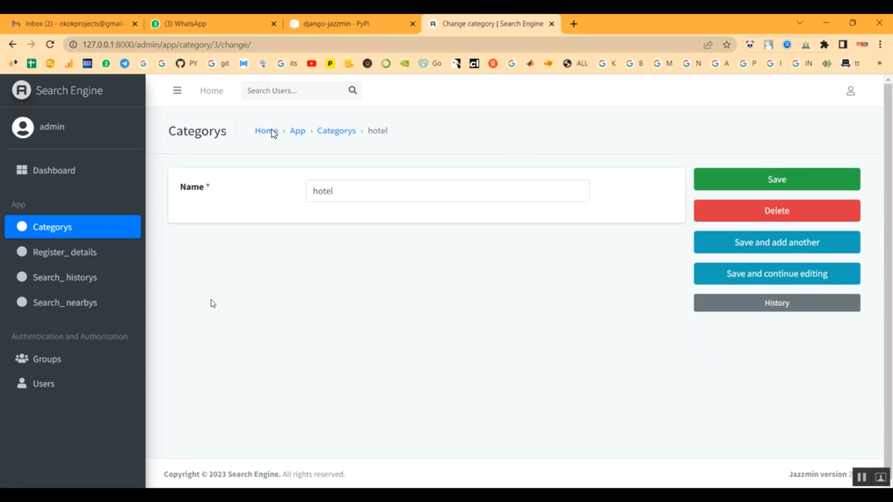Click the red Delete button
This screenshot has height=502, width=893.
tap(777, 211)
